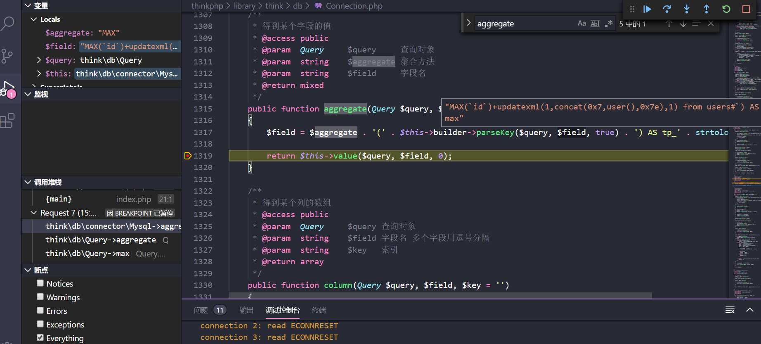The width and height of the screenshot is (761, 344).
Task: Collapse Request 7 call stack thread
Action: click(x=34, y=213)
